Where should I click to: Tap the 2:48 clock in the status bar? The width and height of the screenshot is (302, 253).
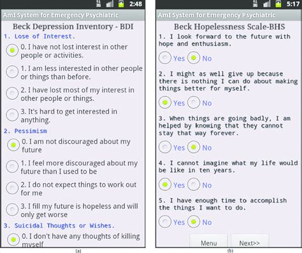136,4
